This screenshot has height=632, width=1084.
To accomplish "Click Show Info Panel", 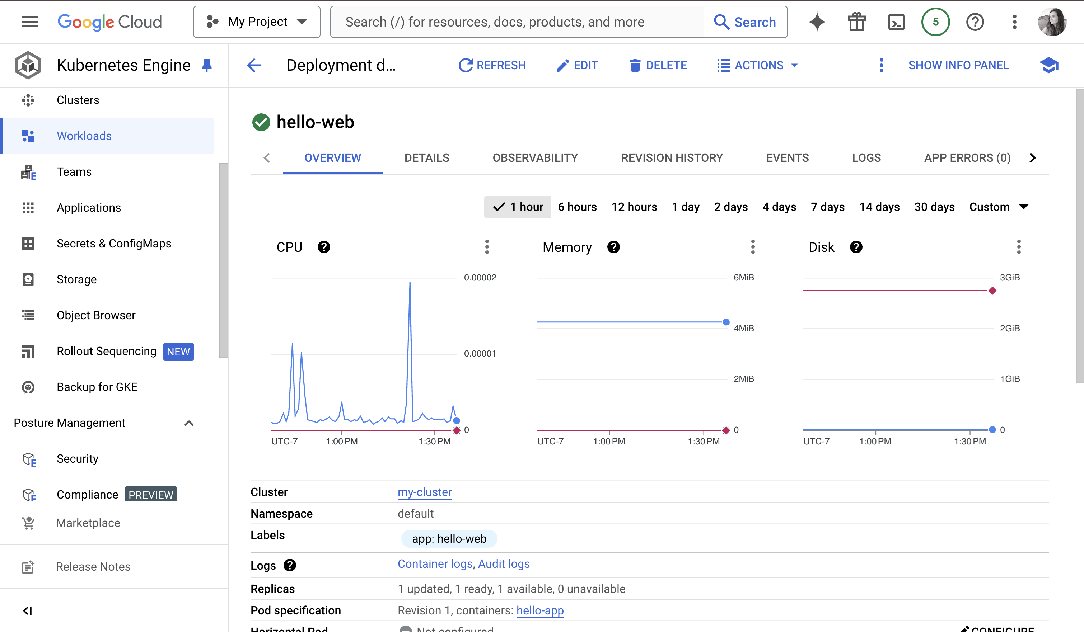I will coord(958,65).
